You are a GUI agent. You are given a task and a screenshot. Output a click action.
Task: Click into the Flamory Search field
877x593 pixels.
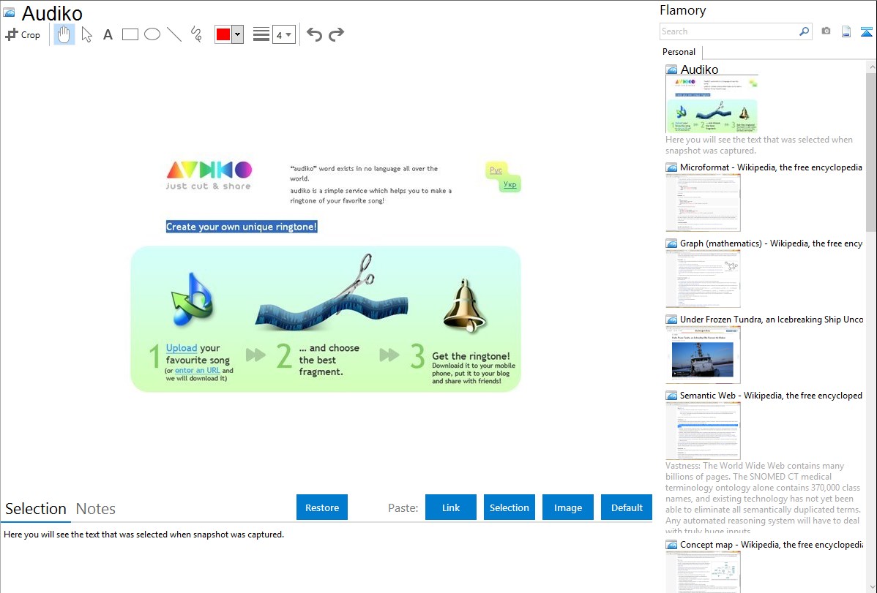(729, 31)
